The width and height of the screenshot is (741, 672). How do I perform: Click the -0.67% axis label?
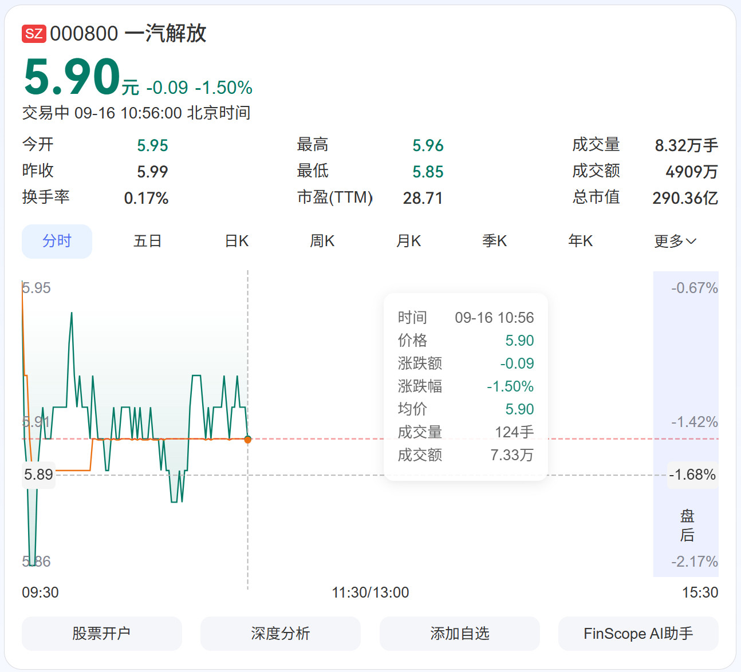[695, 288]
